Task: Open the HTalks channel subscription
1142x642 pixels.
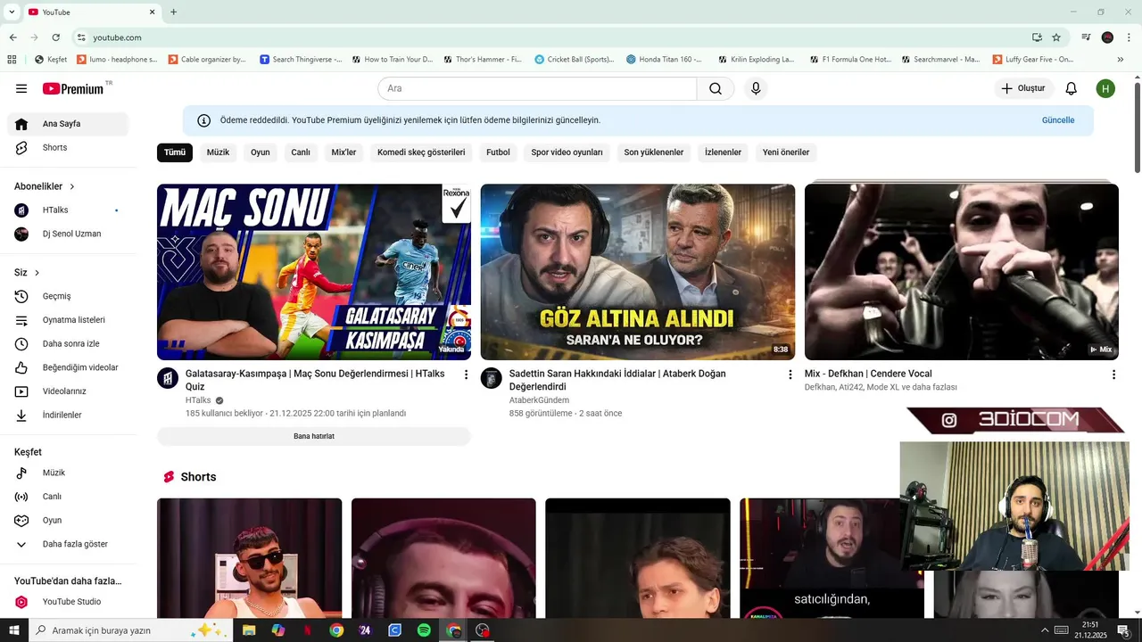Action: pos(68,210)
